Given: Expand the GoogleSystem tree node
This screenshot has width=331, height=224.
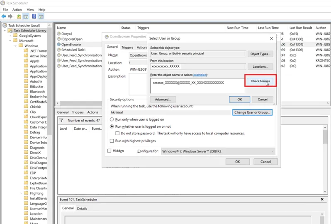Looking at the screenshot, I should pos(10,36).
